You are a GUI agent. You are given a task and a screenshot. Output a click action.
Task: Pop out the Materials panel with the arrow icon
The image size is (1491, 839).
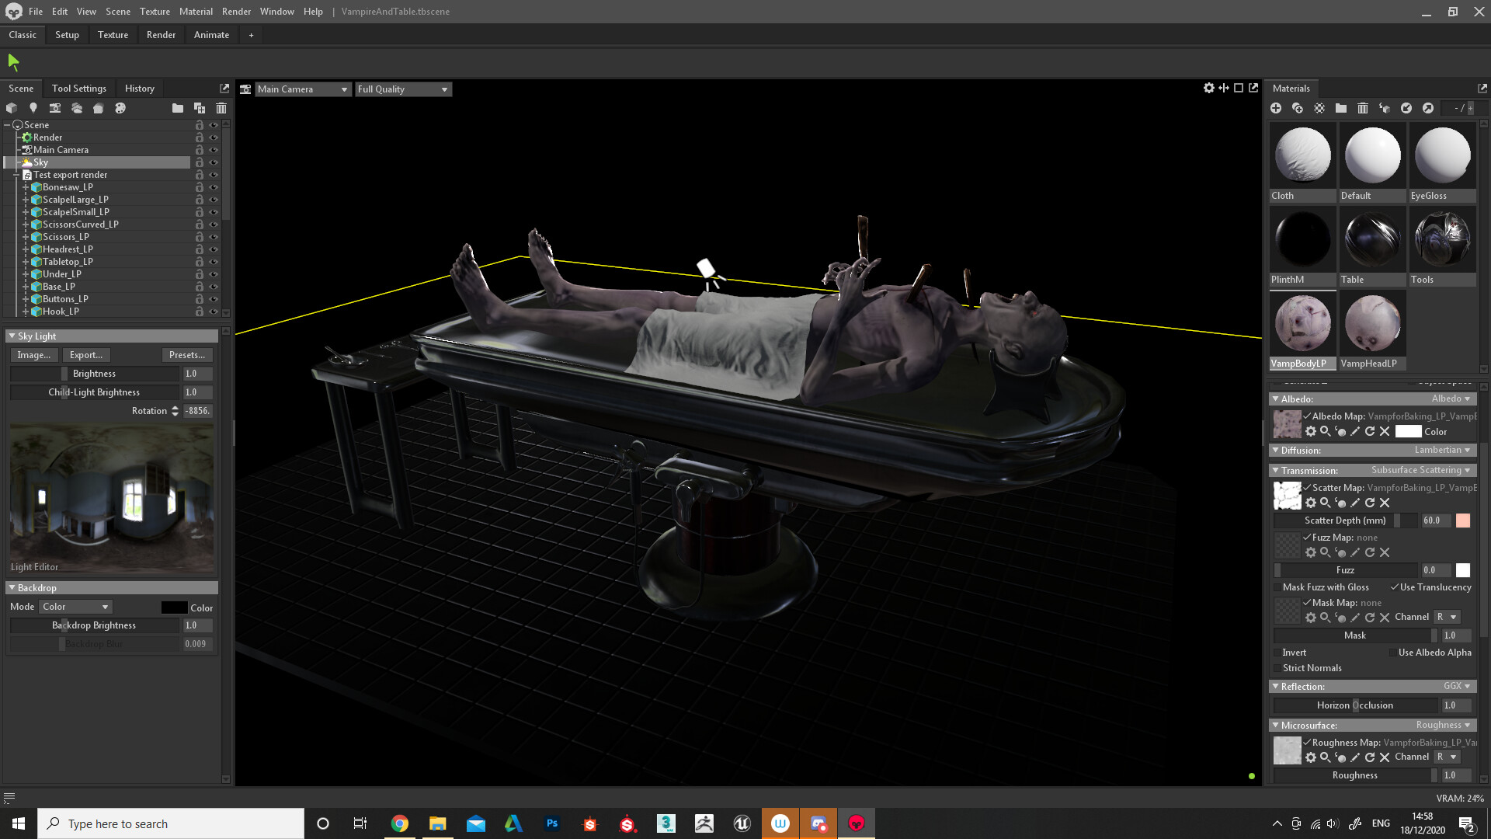1483,88
